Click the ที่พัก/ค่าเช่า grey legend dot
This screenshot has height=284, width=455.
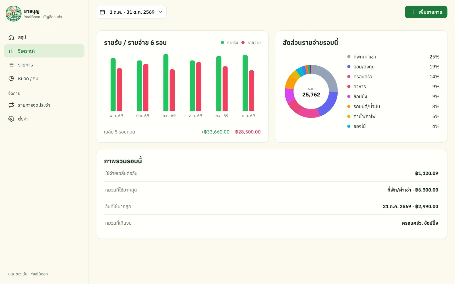349,57
